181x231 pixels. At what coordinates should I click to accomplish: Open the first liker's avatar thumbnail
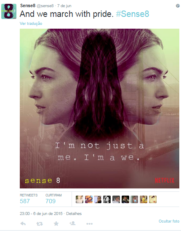80,199
